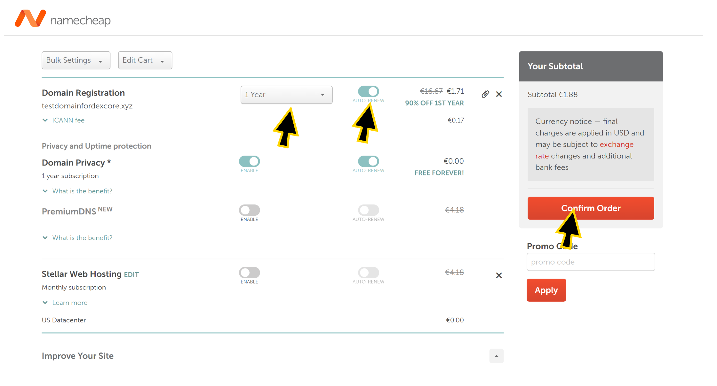The width and height of the screenshot is (717, 386).
Task: Remove Domain Registration with the X icon
Action: point(499,94)
